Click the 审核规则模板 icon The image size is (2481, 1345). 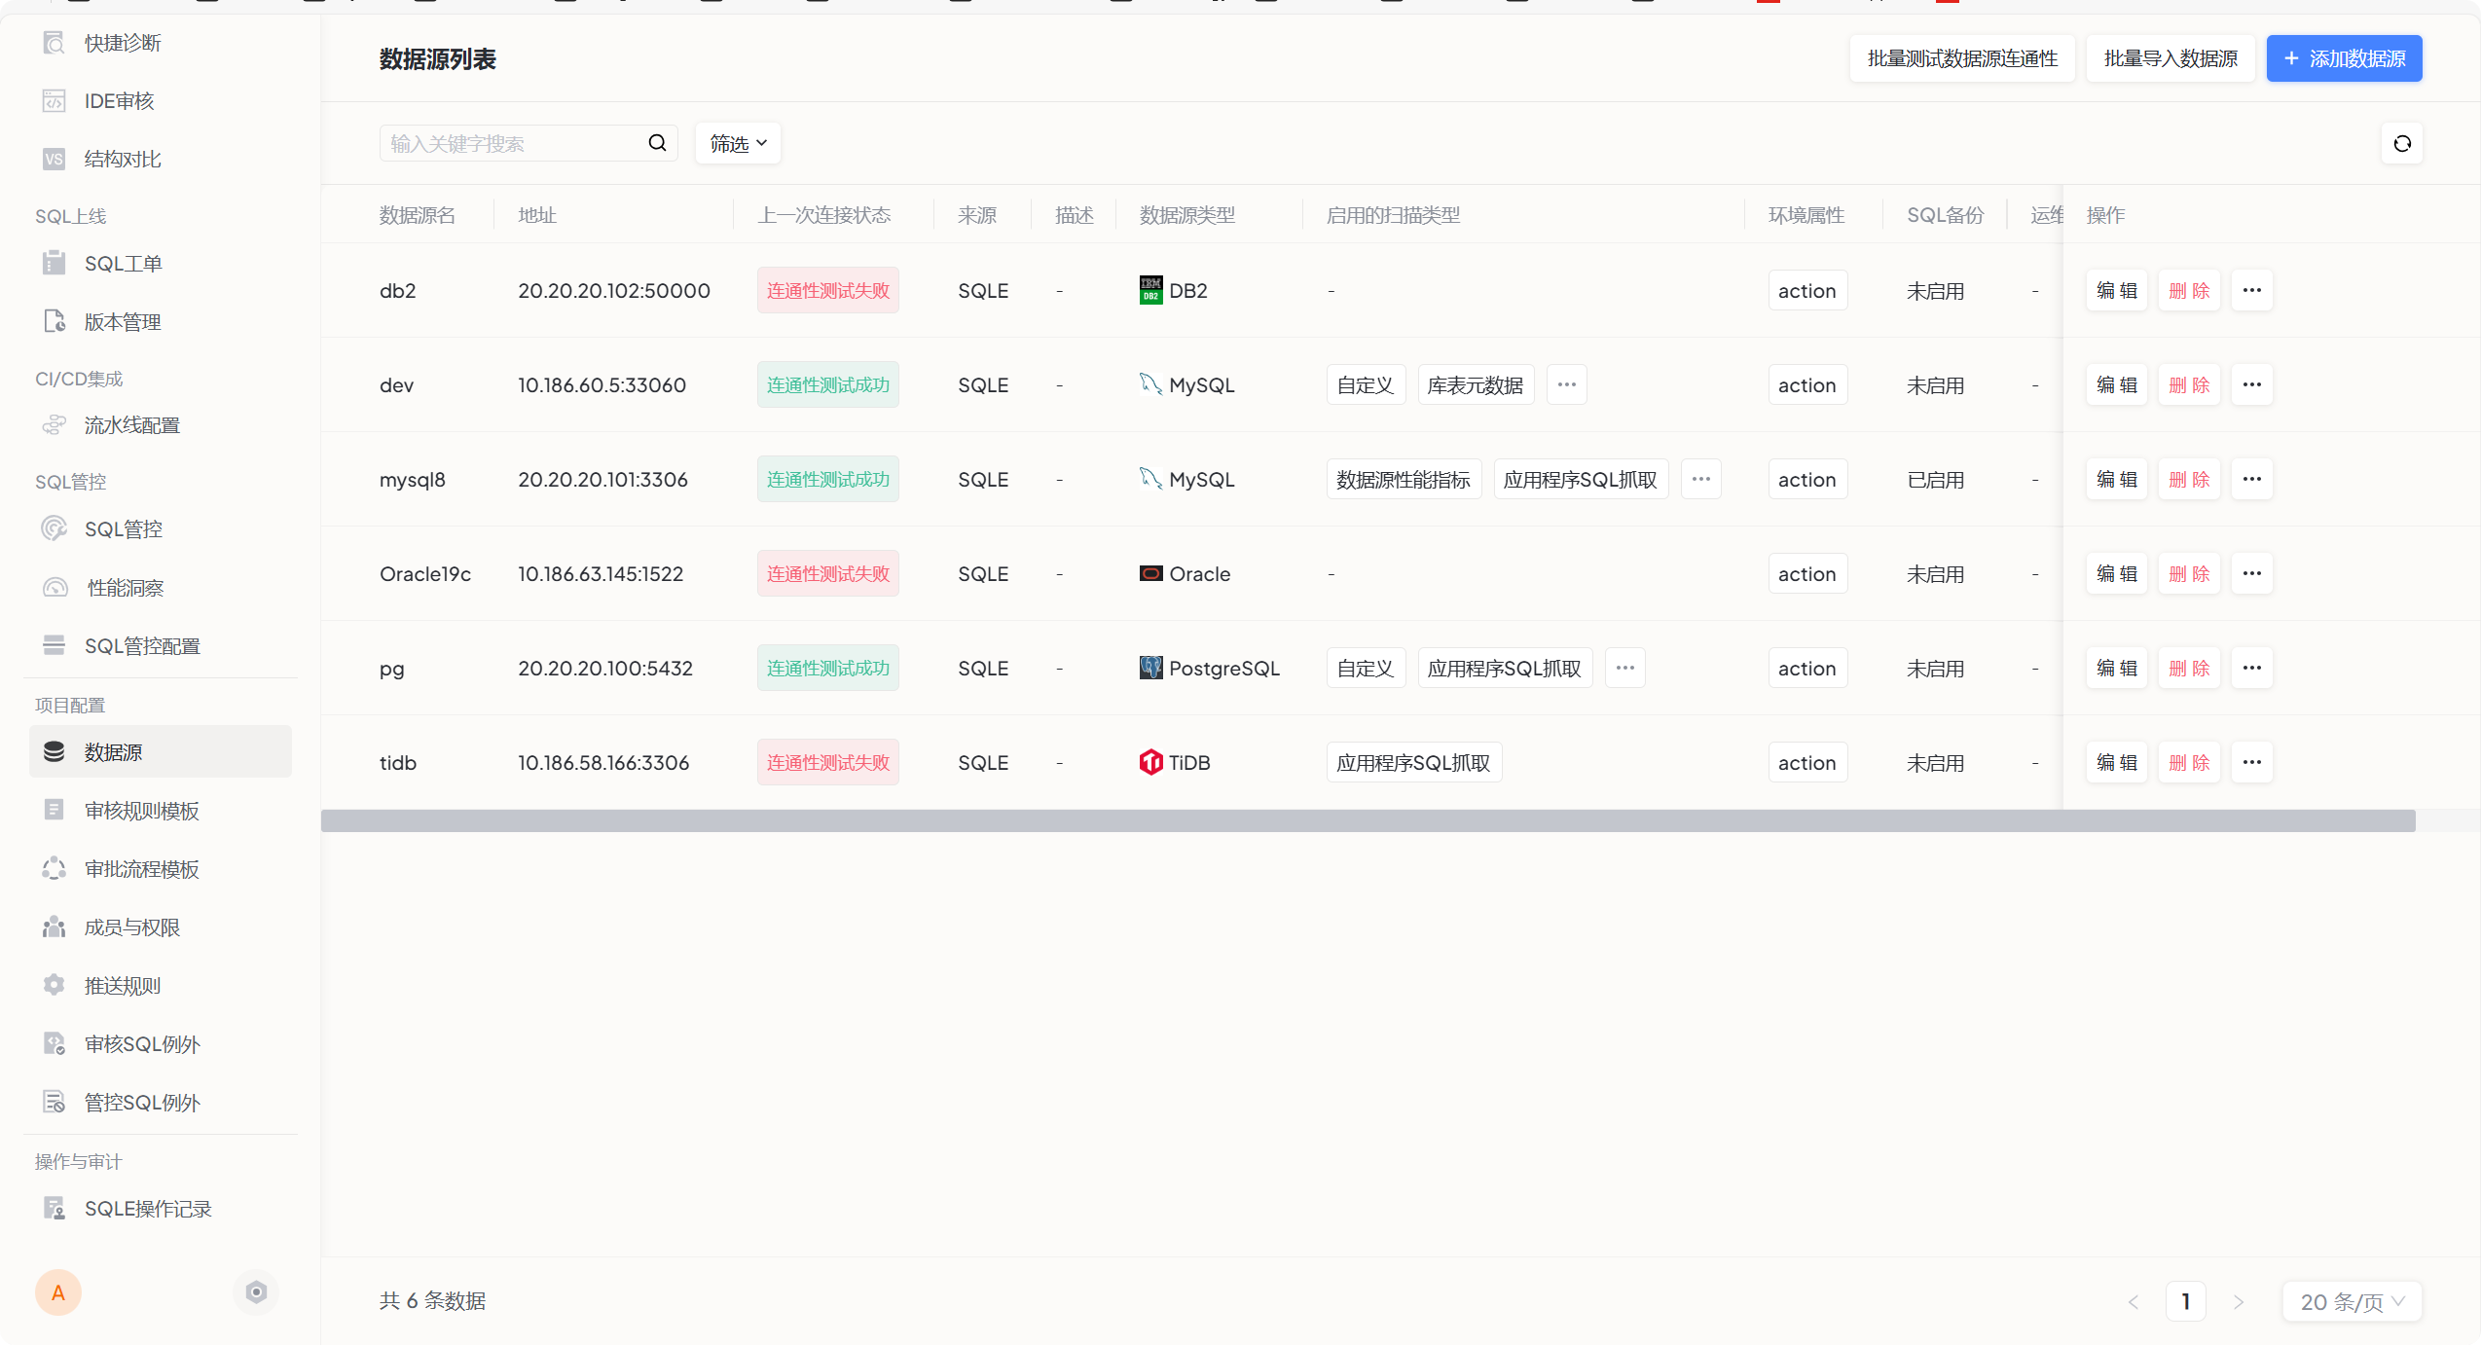[55, 810]
